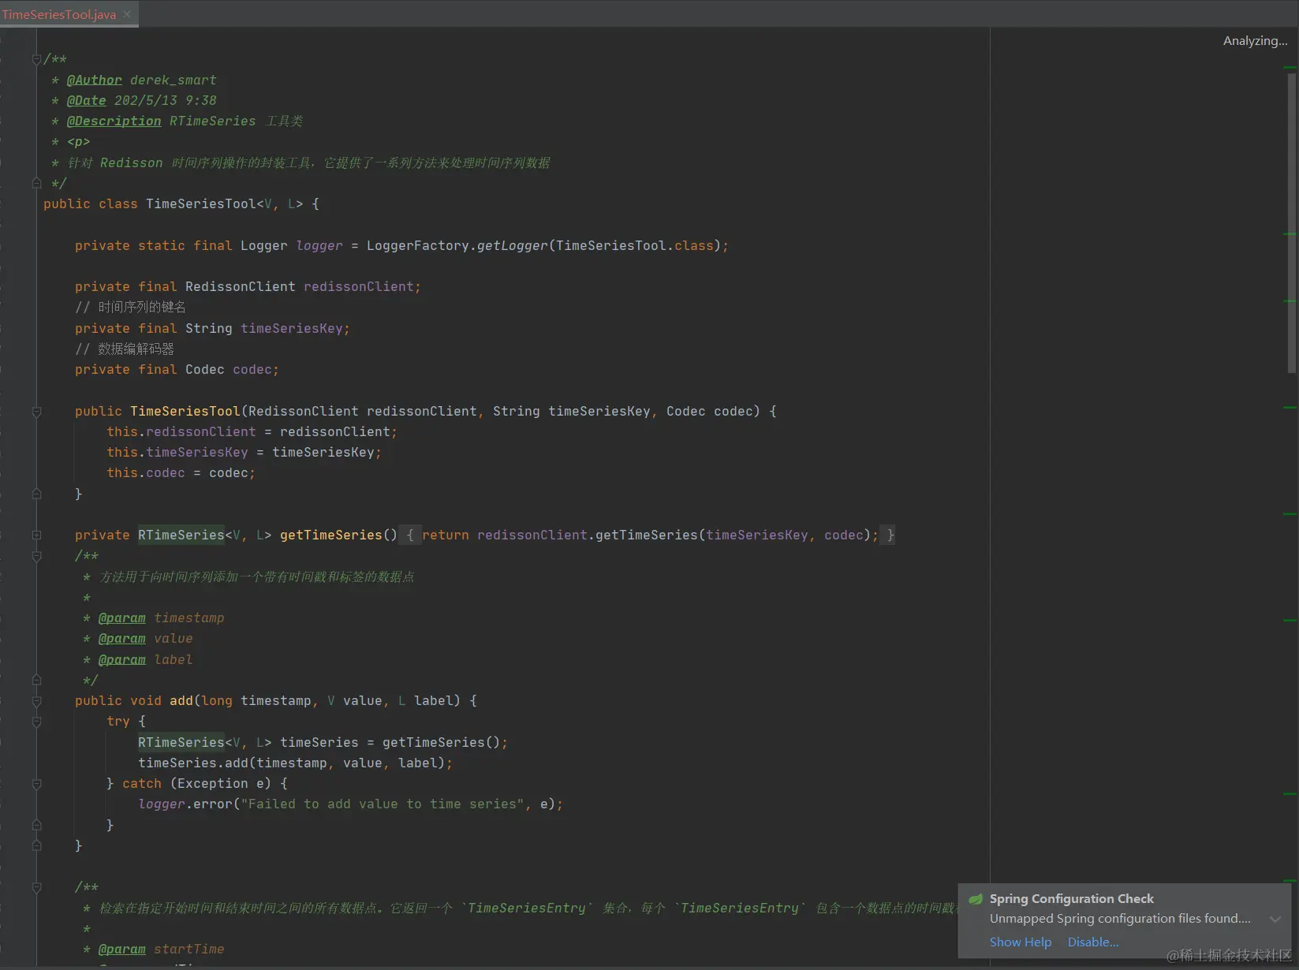Close the TimeSeriesTool.java tab

click(127, 14)
